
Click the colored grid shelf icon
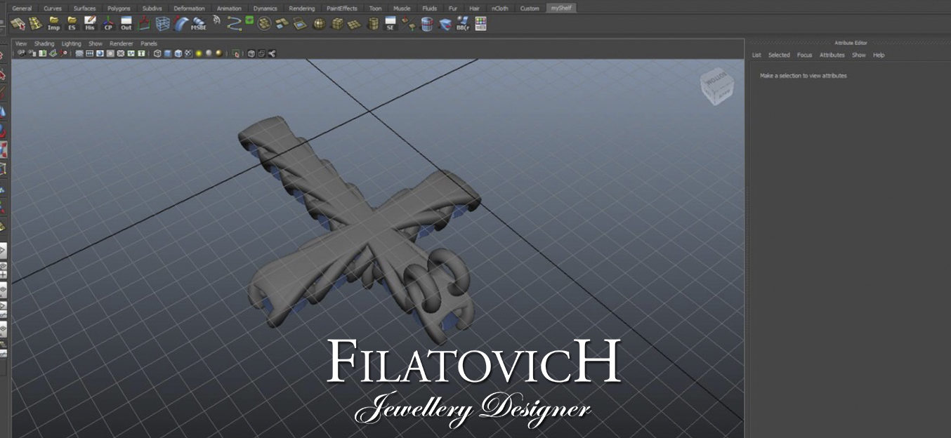coord(480,24)
